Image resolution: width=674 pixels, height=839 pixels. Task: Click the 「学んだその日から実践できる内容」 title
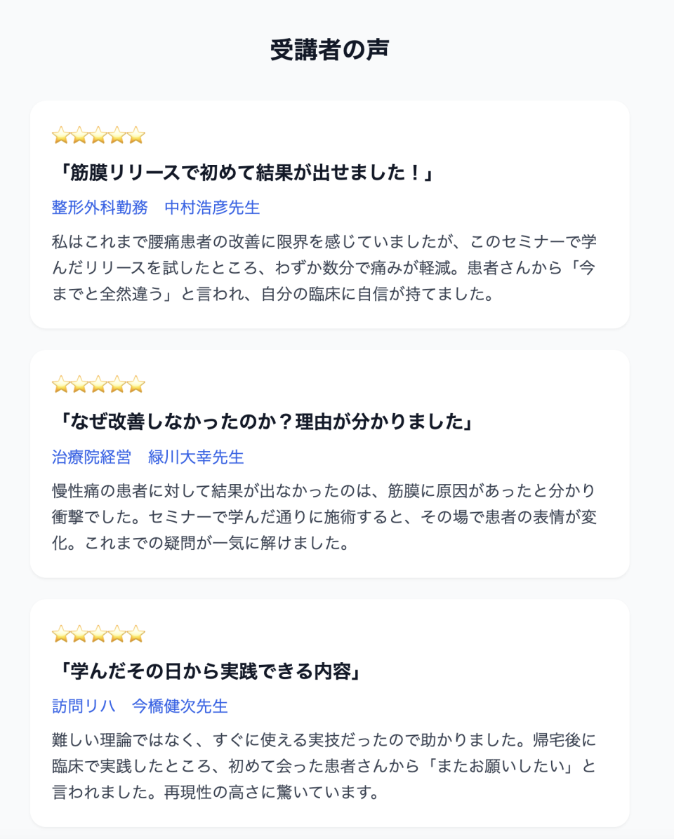pos(208,671)
